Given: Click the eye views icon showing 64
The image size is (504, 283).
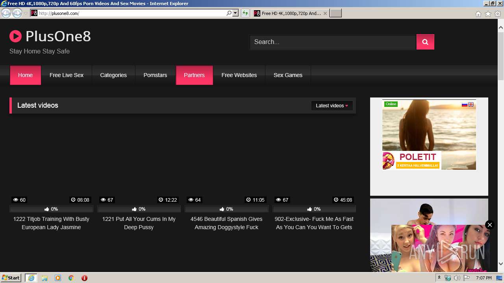Looking at the screenshot, I should click(191, 200).
